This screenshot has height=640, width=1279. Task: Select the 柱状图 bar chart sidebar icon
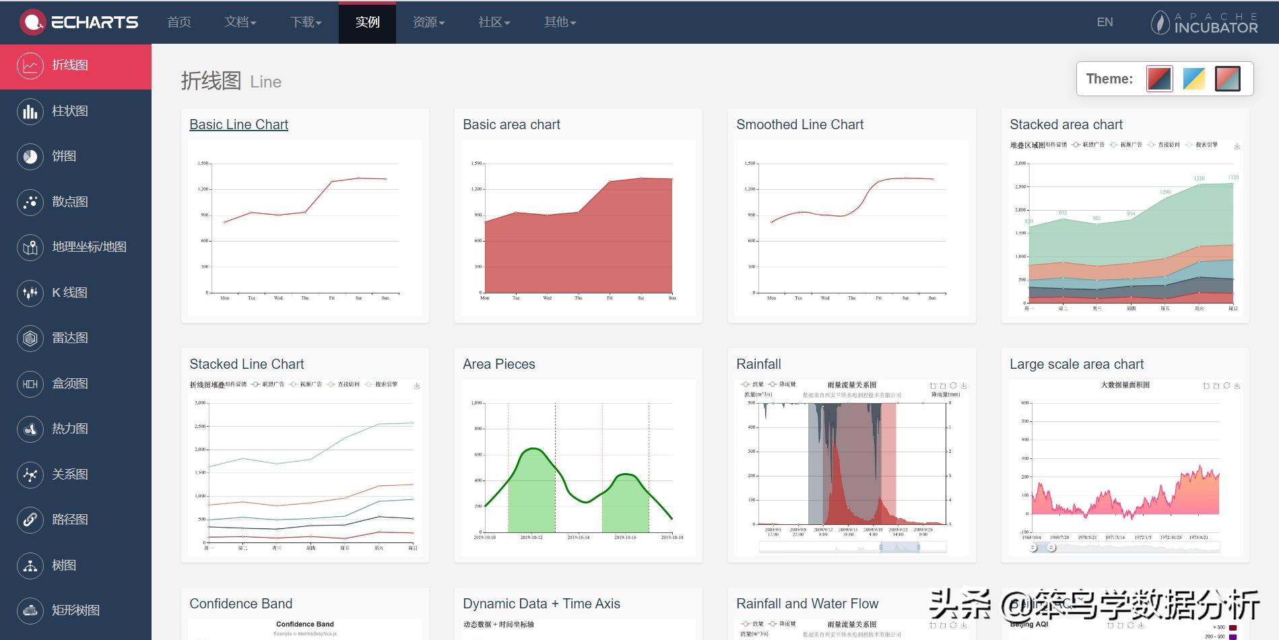pos(30,111)
